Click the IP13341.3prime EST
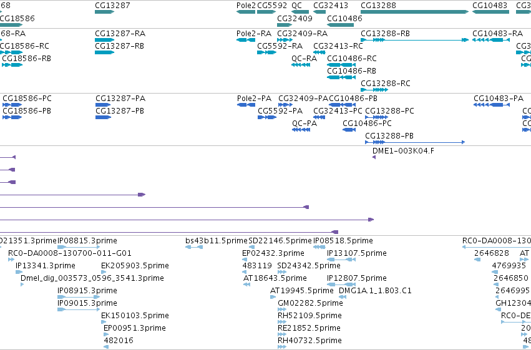The height and width of the screenshot is (350, 531). pos(19,272)
